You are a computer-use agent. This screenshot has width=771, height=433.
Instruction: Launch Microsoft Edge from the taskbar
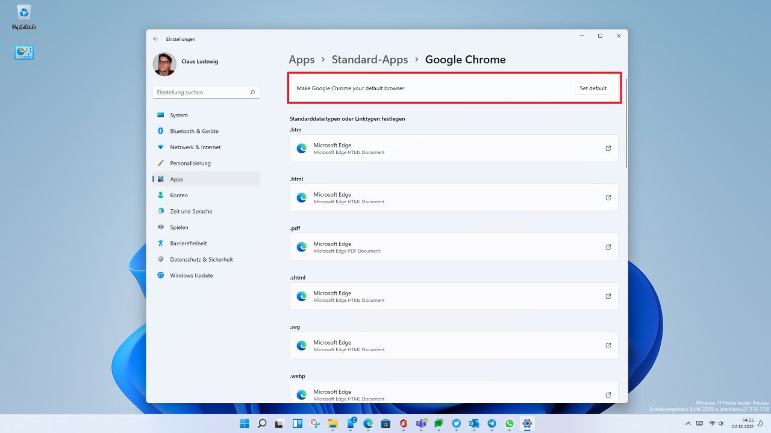[368, 423]
